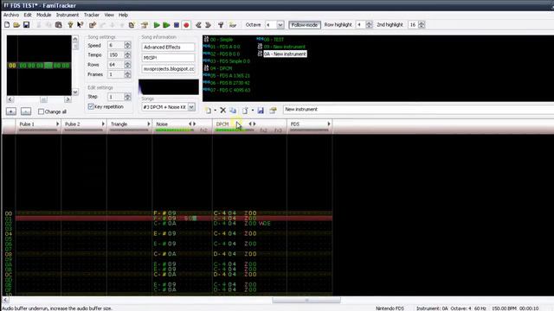554x311 pixels.
Task: Open the Instrument menu
Action: pyautogui.click(x=68, y=15)
